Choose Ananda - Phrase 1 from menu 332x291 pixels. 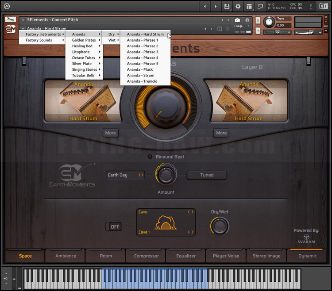[x=145, y=40]
